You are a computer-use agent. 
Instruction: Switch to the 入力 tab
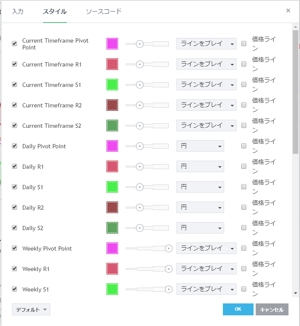point(17,12)
